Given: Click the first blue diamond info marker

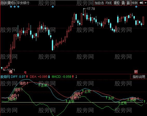Looking at the screenshot, I should click(x=11, y=7).
